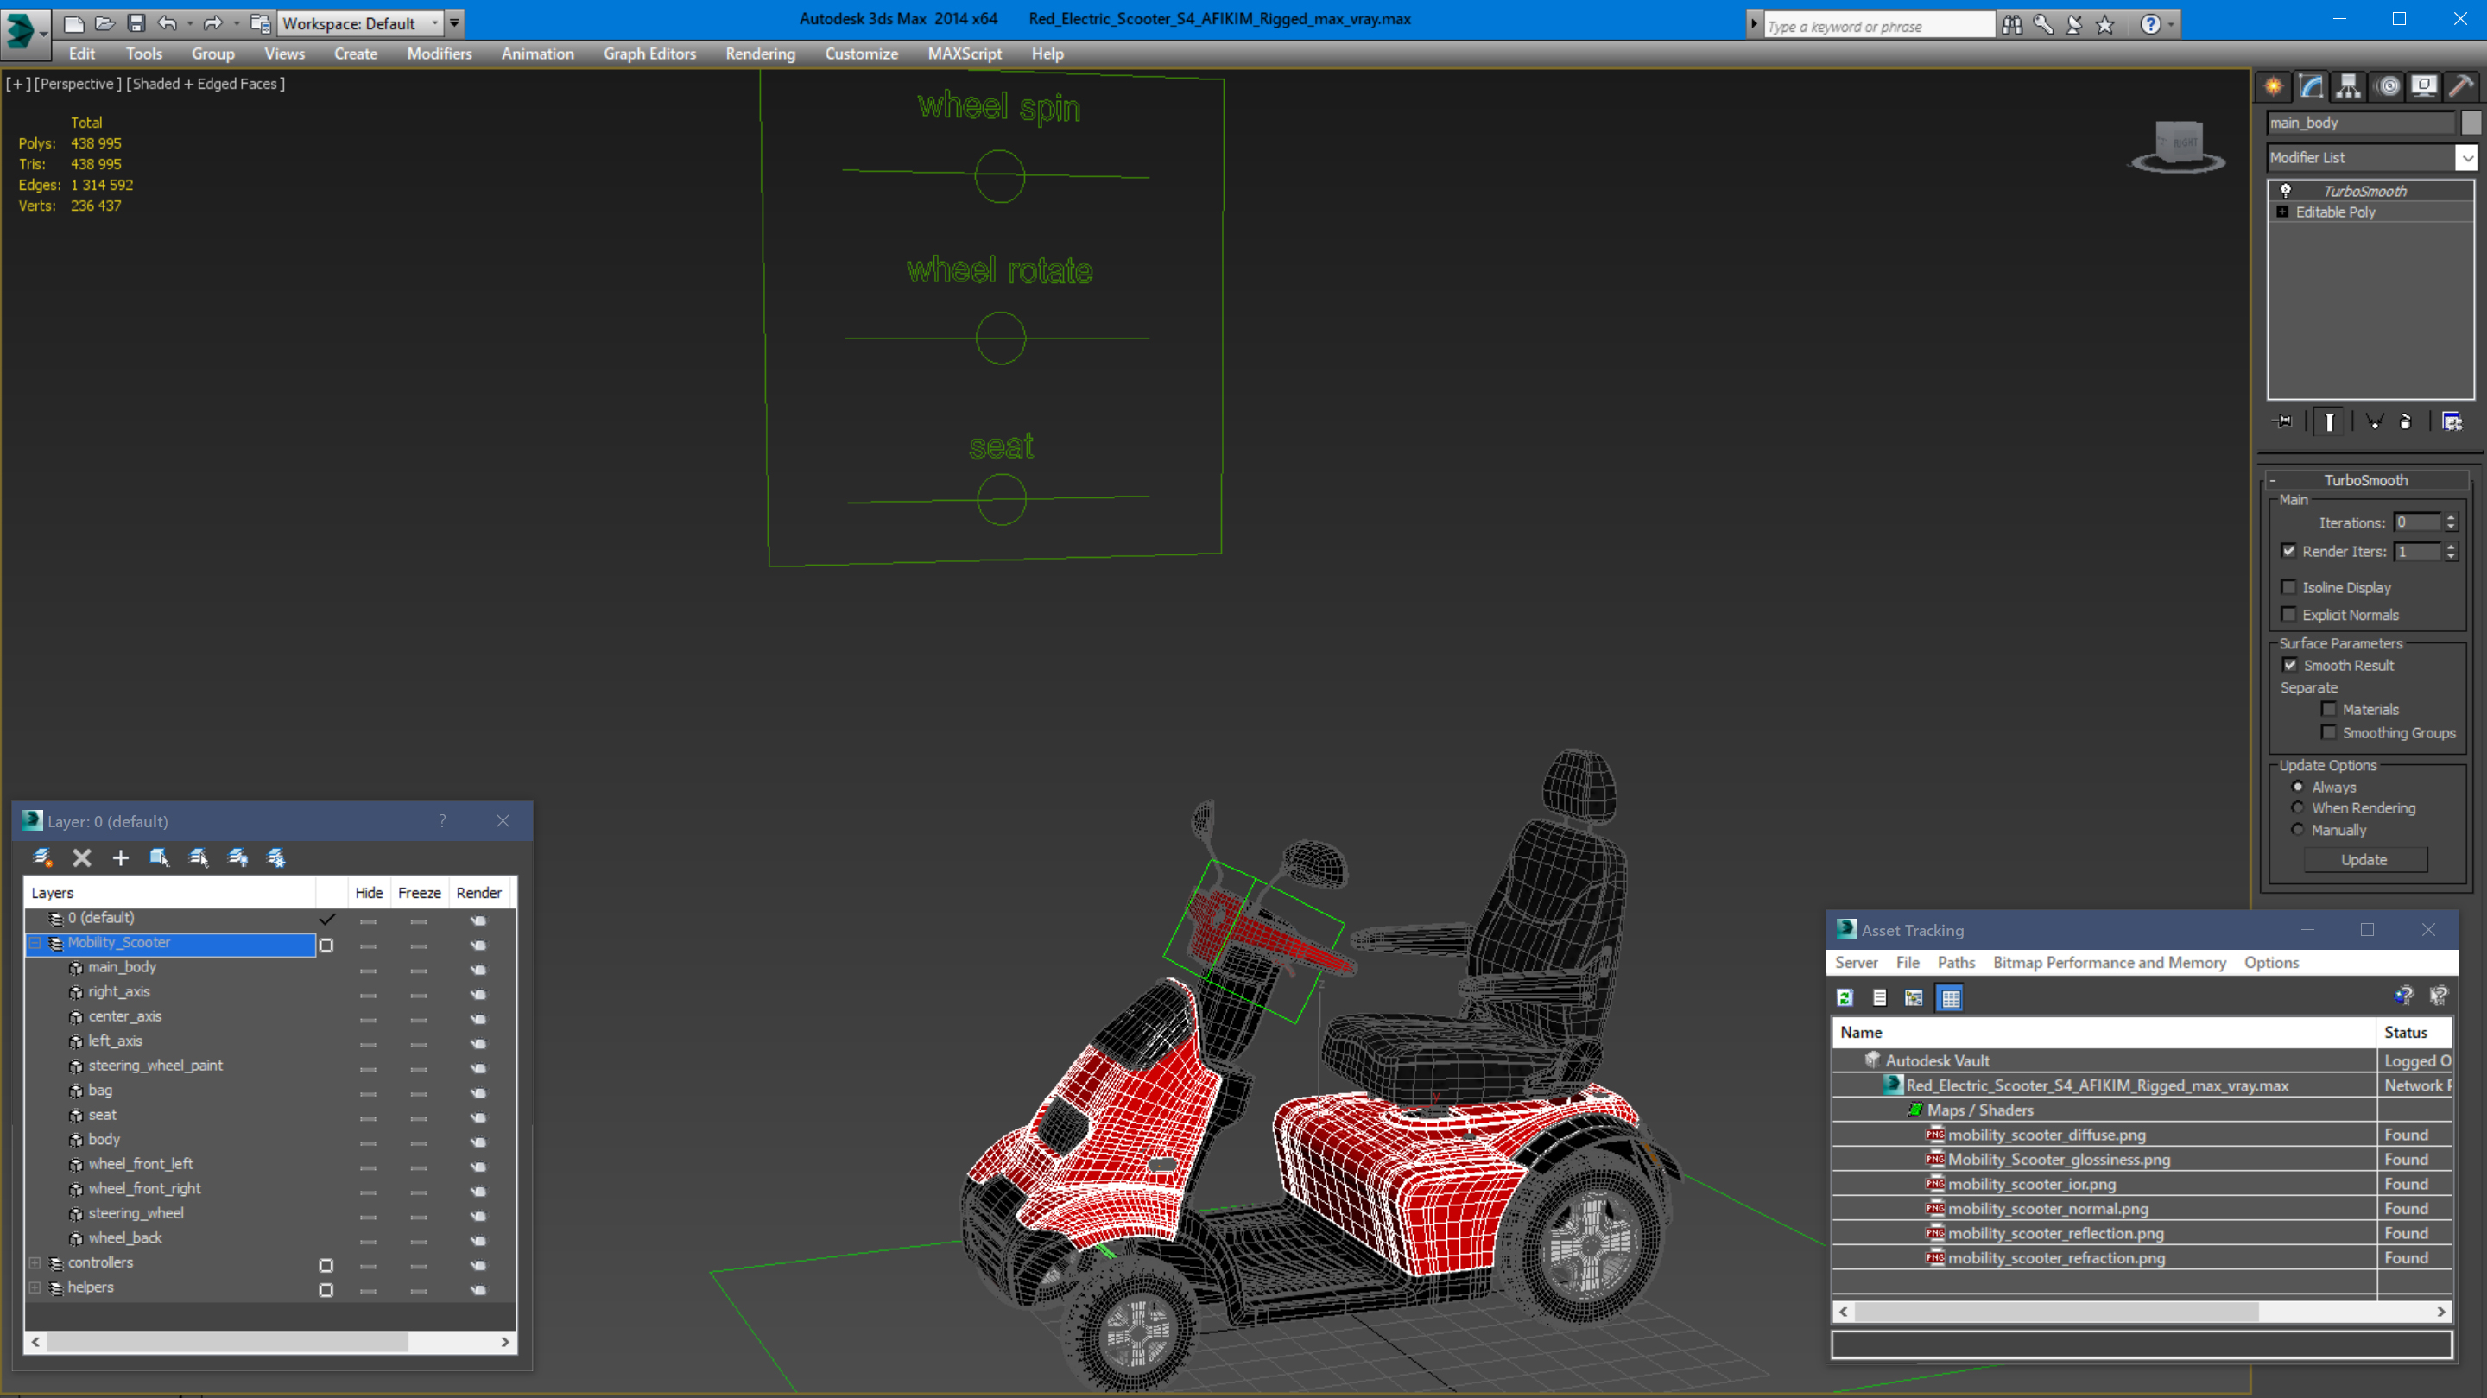
Task: Select When Rendering update option
Action: (x=2298, y=807)
